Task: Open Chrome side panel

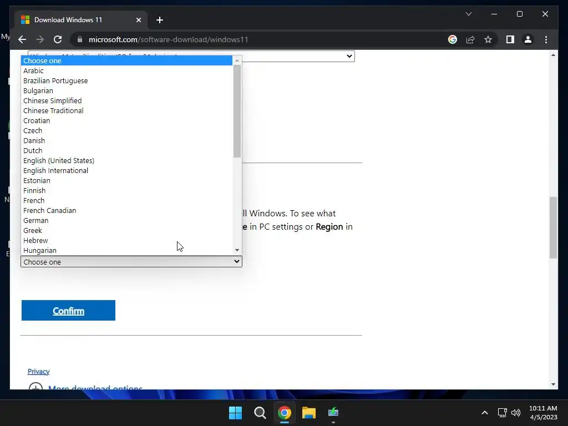Action: pos(510,39)
